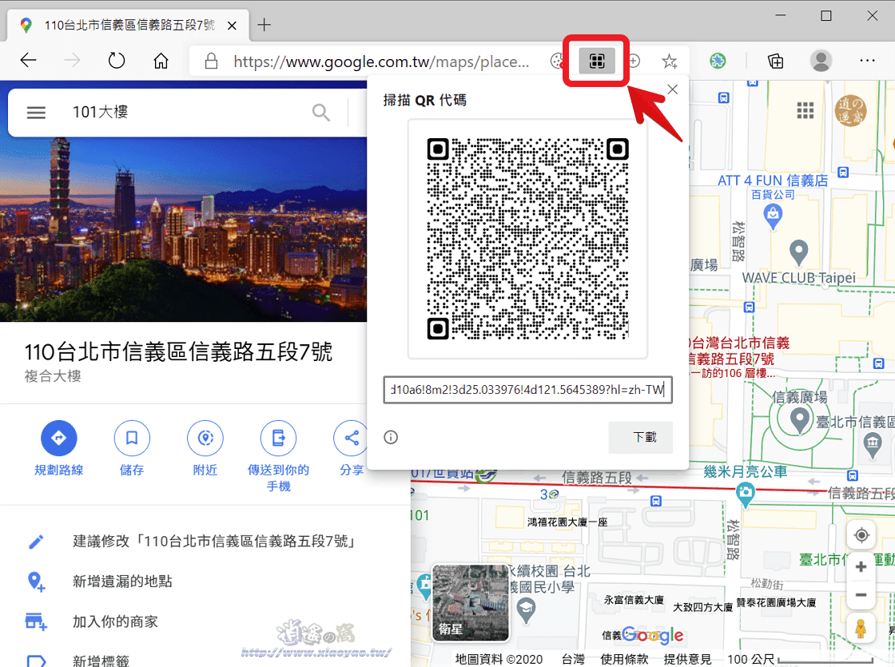Click the 101大樓 search box
Image resolution: width=895 pixels, height=667 pixels.
pos(189,113)
